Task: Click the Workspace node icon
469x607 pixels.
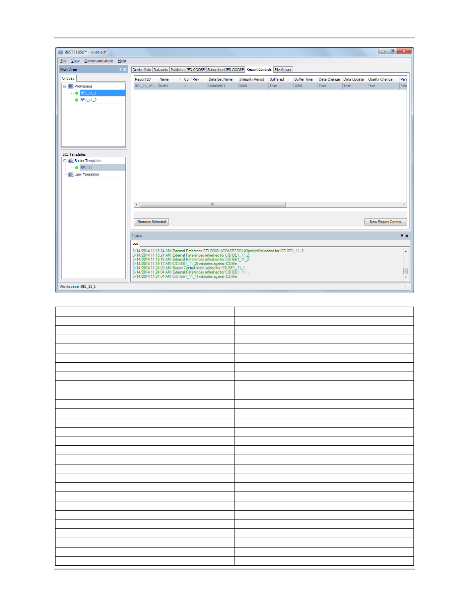Action: coord(71,86)
